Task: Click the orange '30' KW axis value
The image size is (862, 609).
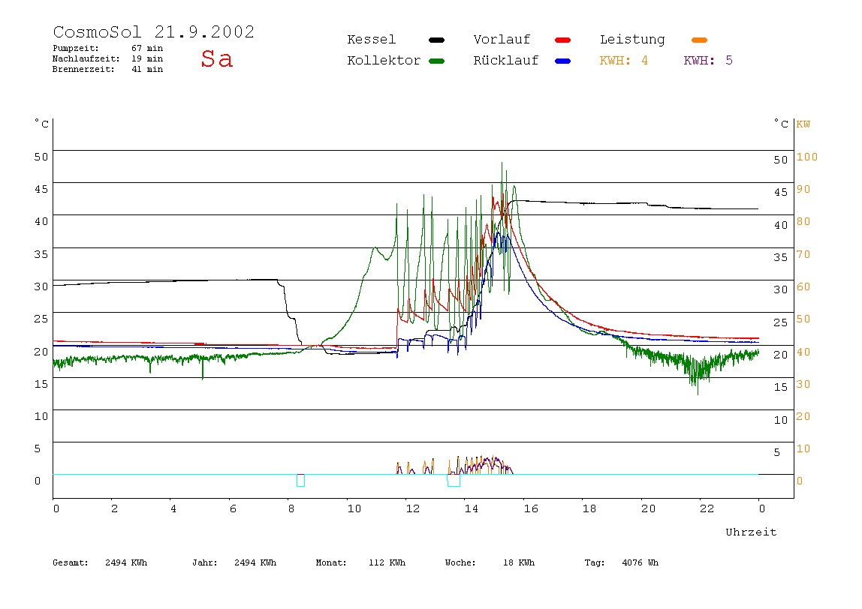Action: click(803, 385)
